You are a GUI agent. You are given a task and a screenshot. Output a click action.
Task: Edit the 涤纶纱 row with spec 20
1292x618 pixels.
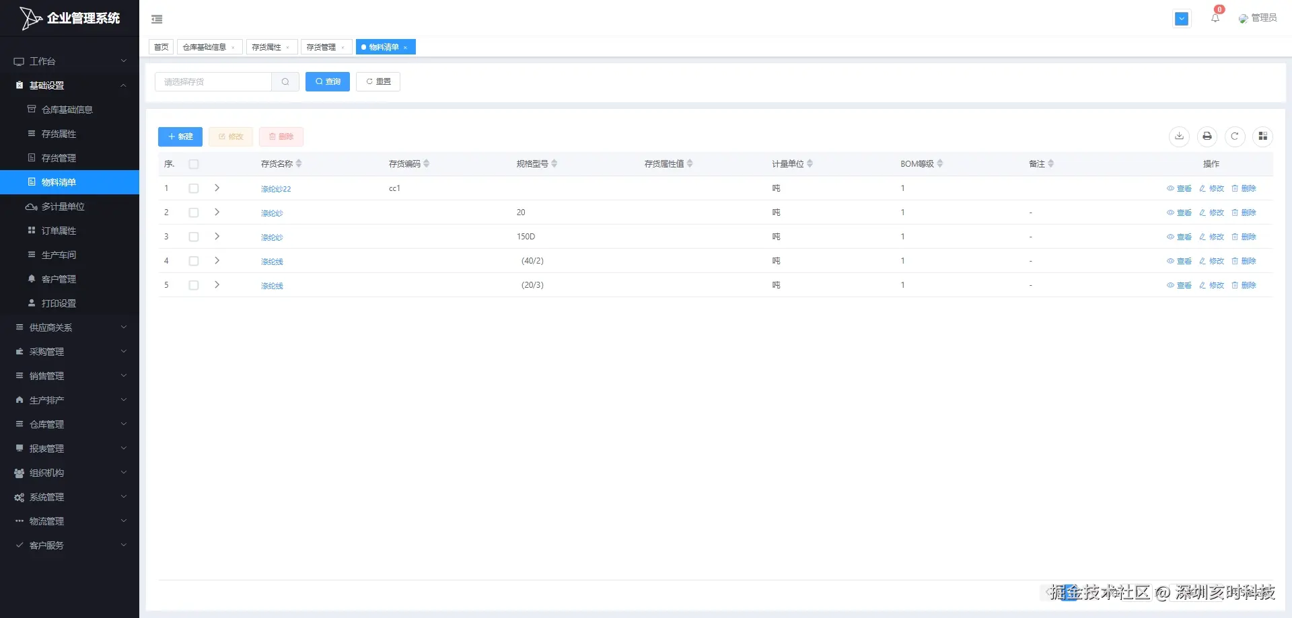[1211, 213]
